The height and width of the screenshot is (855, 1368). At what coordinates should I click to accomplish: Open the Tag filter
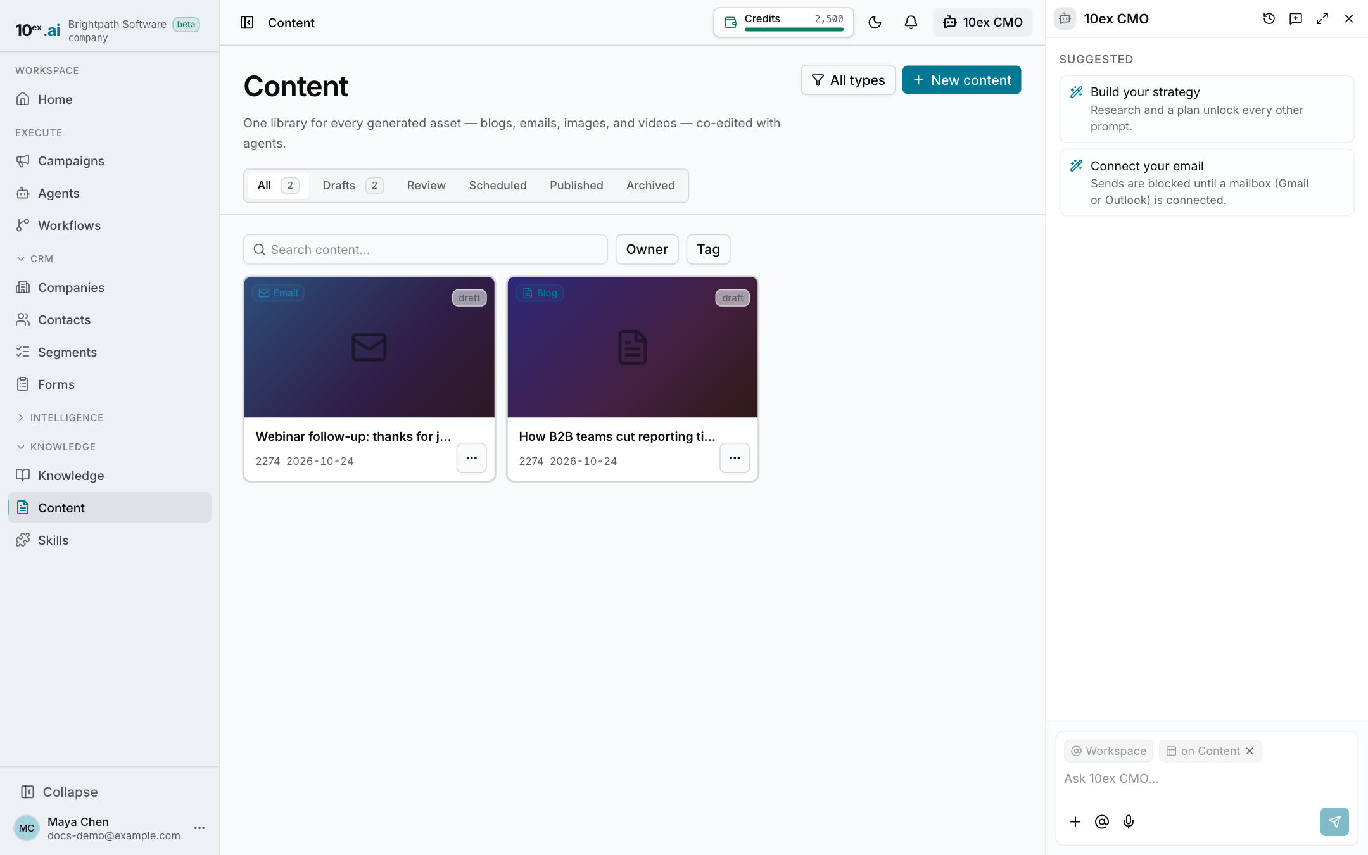[708, 250]
